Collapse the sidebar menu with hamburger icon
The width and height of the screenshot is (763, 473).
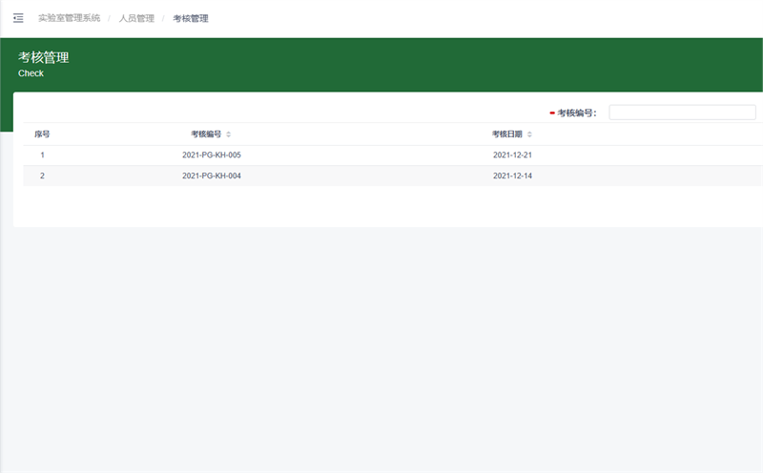(18, 18)
